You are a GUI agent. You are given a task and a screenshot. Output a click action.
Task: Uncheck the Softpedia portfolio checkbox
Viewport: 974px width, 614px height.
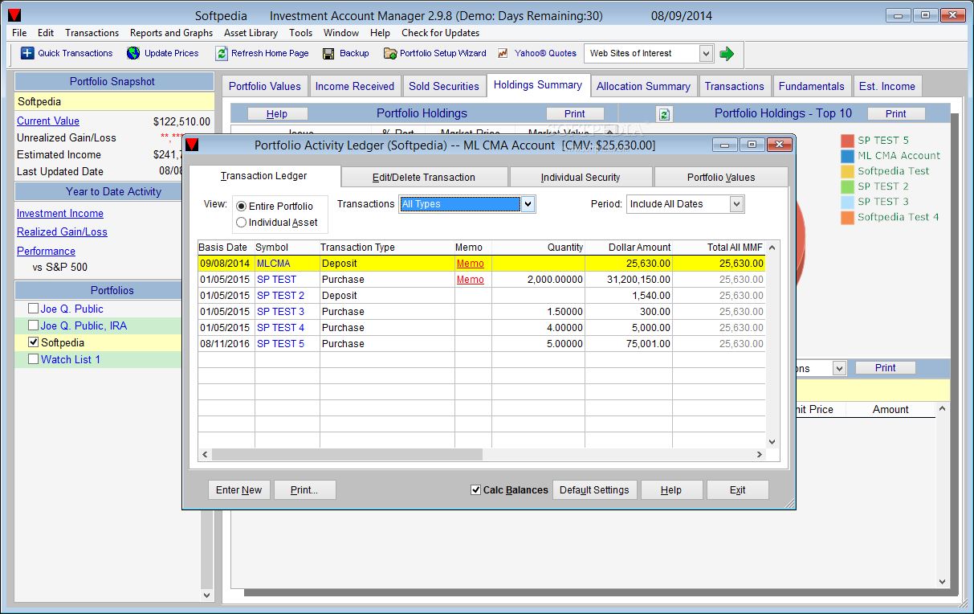[33, 342]
